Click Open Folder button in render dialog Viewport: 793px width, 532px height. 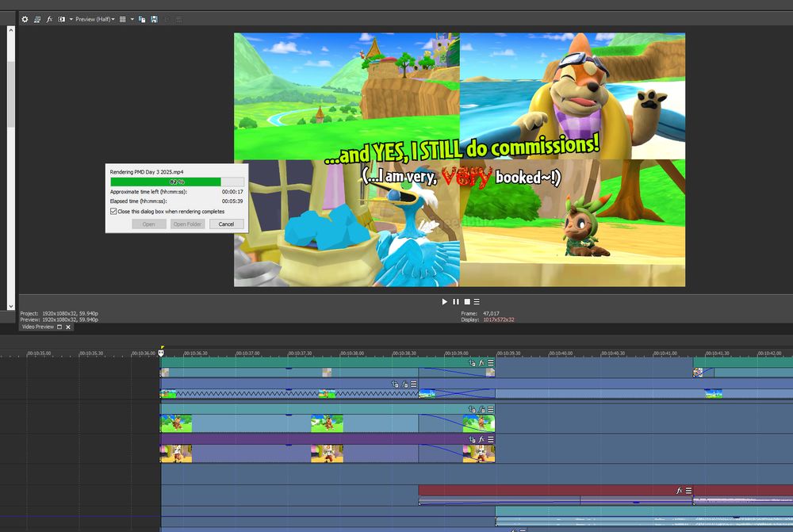188,224
